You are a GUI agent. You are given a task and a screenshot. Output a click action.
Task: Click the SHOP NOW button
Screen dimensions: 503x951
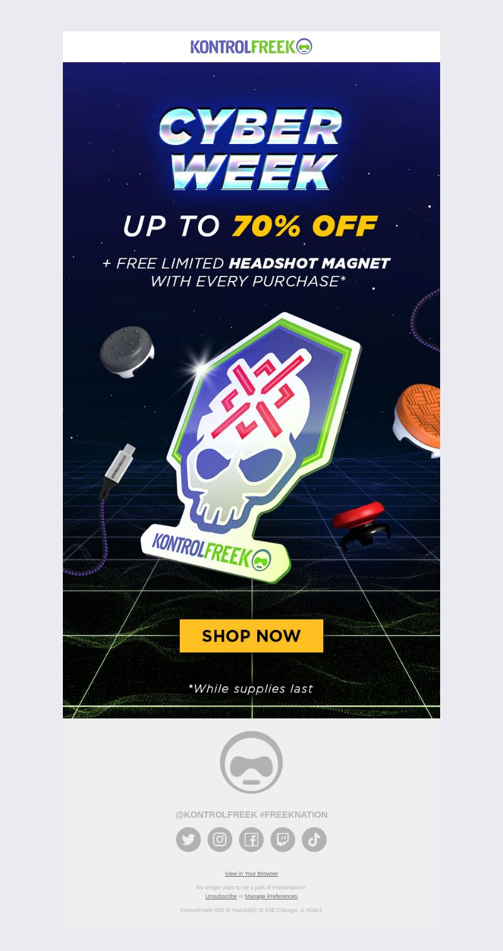251,635
